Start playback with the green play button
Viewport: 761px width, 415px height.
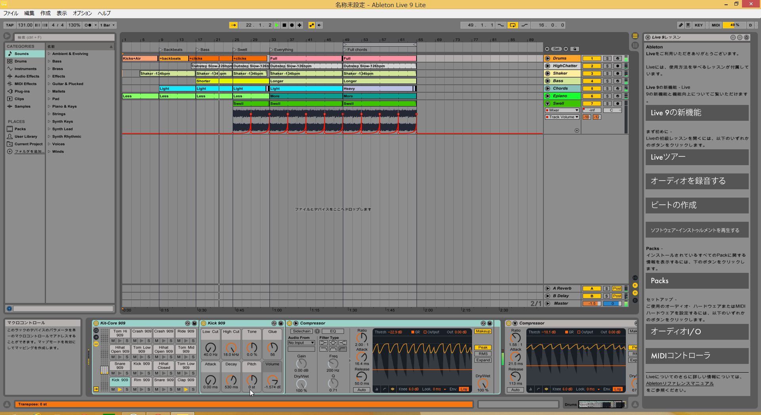(277, 25)
